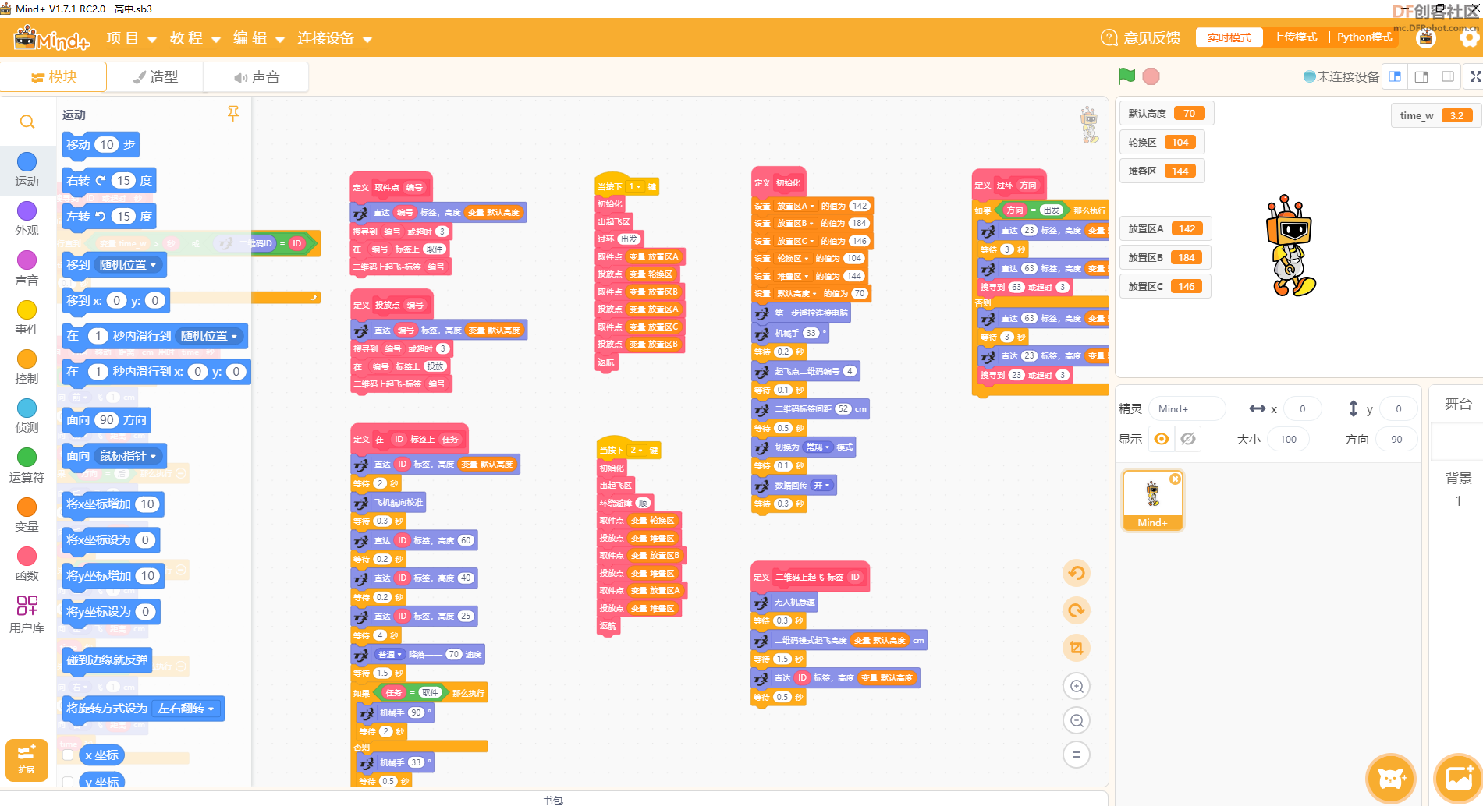The width and height of the screenshot is (1483, 806).
Task: Tick the x 坐标 checkbox
Action: click(x=69, y=755)
